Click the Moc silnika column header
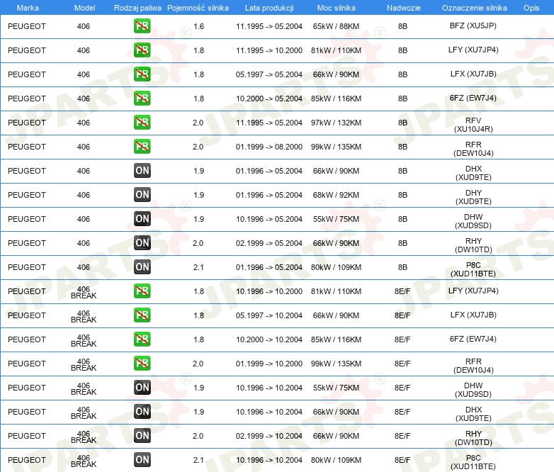The image size is (554, 472). click(336, 8)
